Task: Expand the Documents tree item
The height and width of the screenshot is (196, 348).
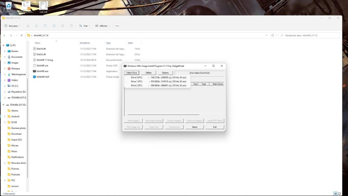Action: pyautogui.click(x=5, y=57)
